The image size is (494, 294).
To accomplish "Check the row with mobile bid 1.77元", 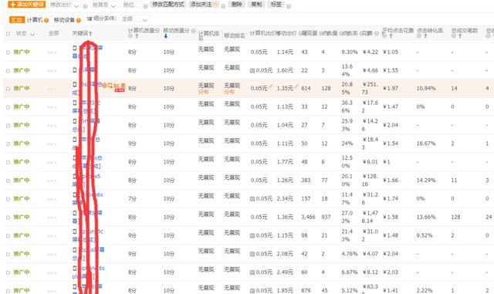I will [8, 162].
